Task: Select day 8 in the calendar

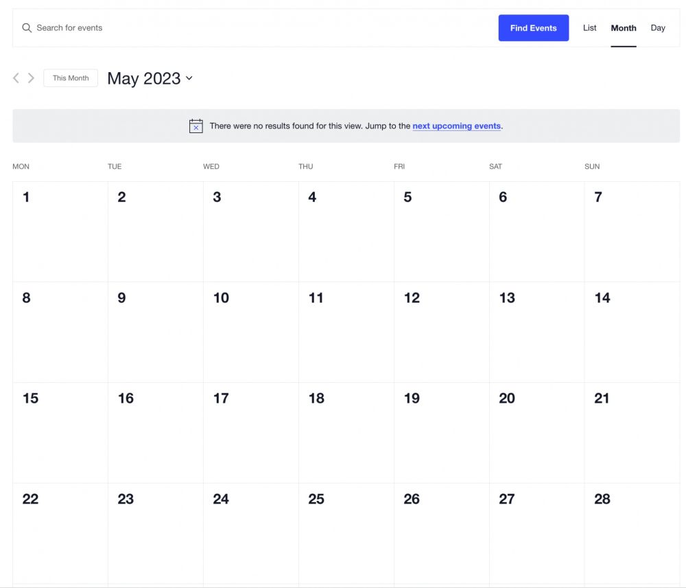Action: pyautogui.click(x=26, y=298)
